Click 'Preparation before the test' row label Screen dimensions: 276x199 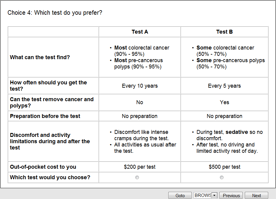45,116
